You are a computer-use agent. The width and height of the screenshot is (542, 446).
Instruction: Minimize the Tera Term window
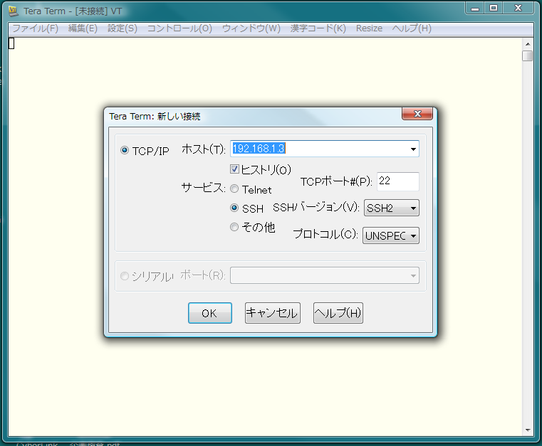point(475,9)
